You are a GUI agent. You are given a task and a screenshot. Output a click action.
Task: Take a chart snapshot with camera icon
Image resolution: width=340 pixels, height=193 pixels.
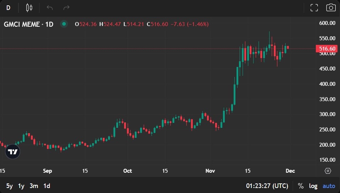(x=331, y=7)
